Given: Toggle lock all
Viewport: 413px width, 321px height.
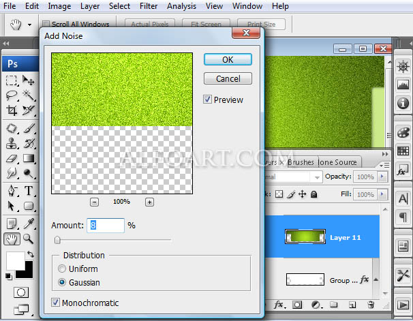Looking at the screenshot, I should [x=313, y=194].
